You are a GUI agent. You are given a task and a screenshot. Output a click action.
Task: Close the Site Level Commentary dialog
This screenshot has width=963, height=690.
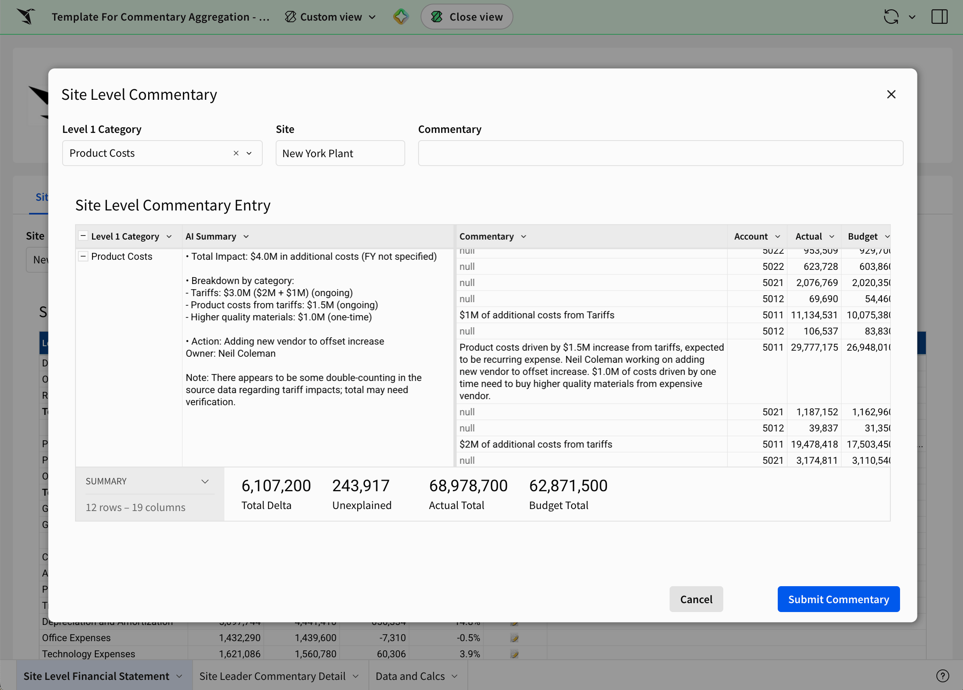tap(891, 94)
